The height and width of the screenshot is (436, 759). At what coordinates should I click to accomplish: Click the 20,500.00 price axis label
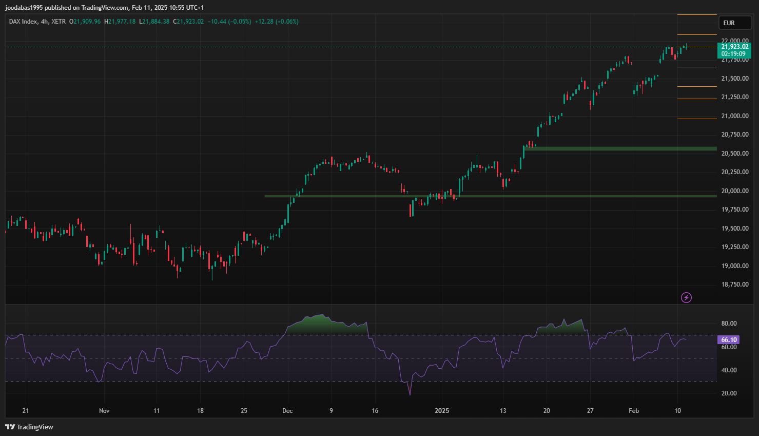(x=735, y=154)
